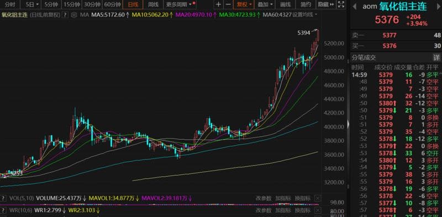This screenshot has height=217, width=442.
Task: Click 成交量 column header
Action: pyautogui.click(x=403, y=67)
